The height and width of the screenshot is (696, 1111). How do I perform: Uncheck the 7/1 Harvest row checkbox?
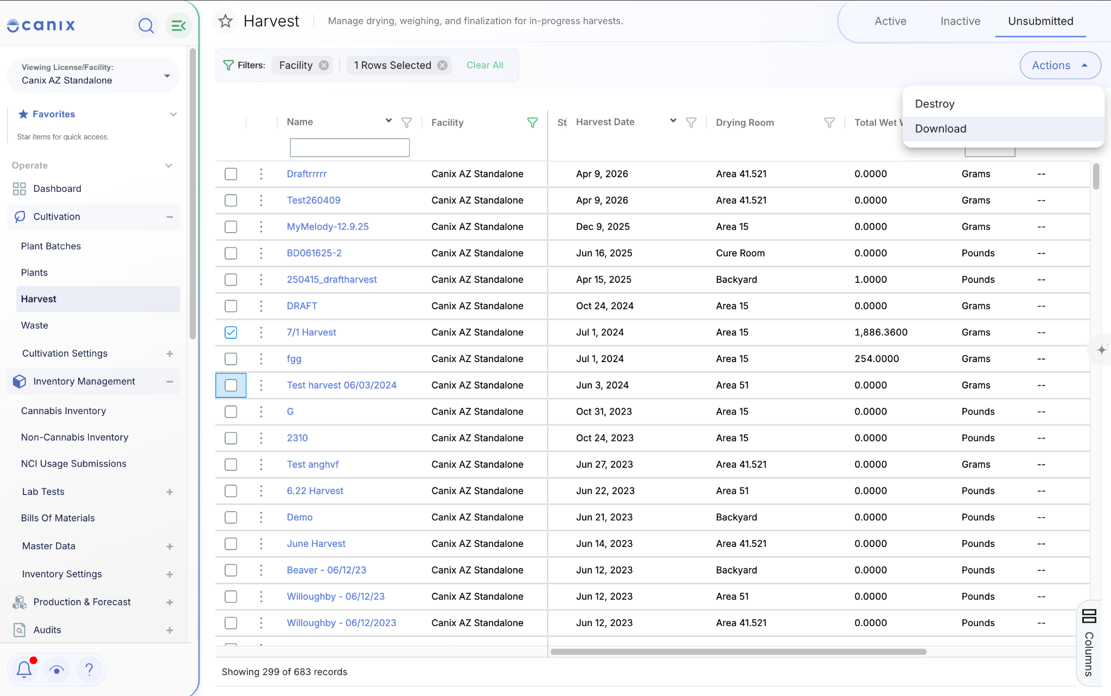coord(231,332)
